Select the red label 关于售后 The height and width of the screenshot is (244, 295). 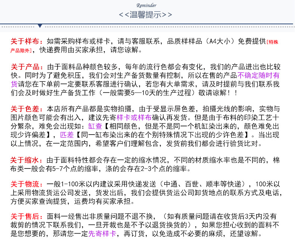[25, 216]
